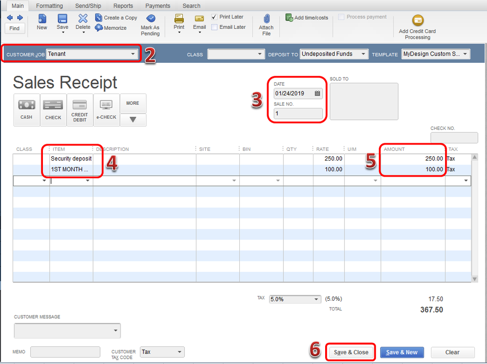The height and width of the screenshot is (364, 487).
Task: Open Delete dropdown arrow in toolbar
Action: (83, 32)
